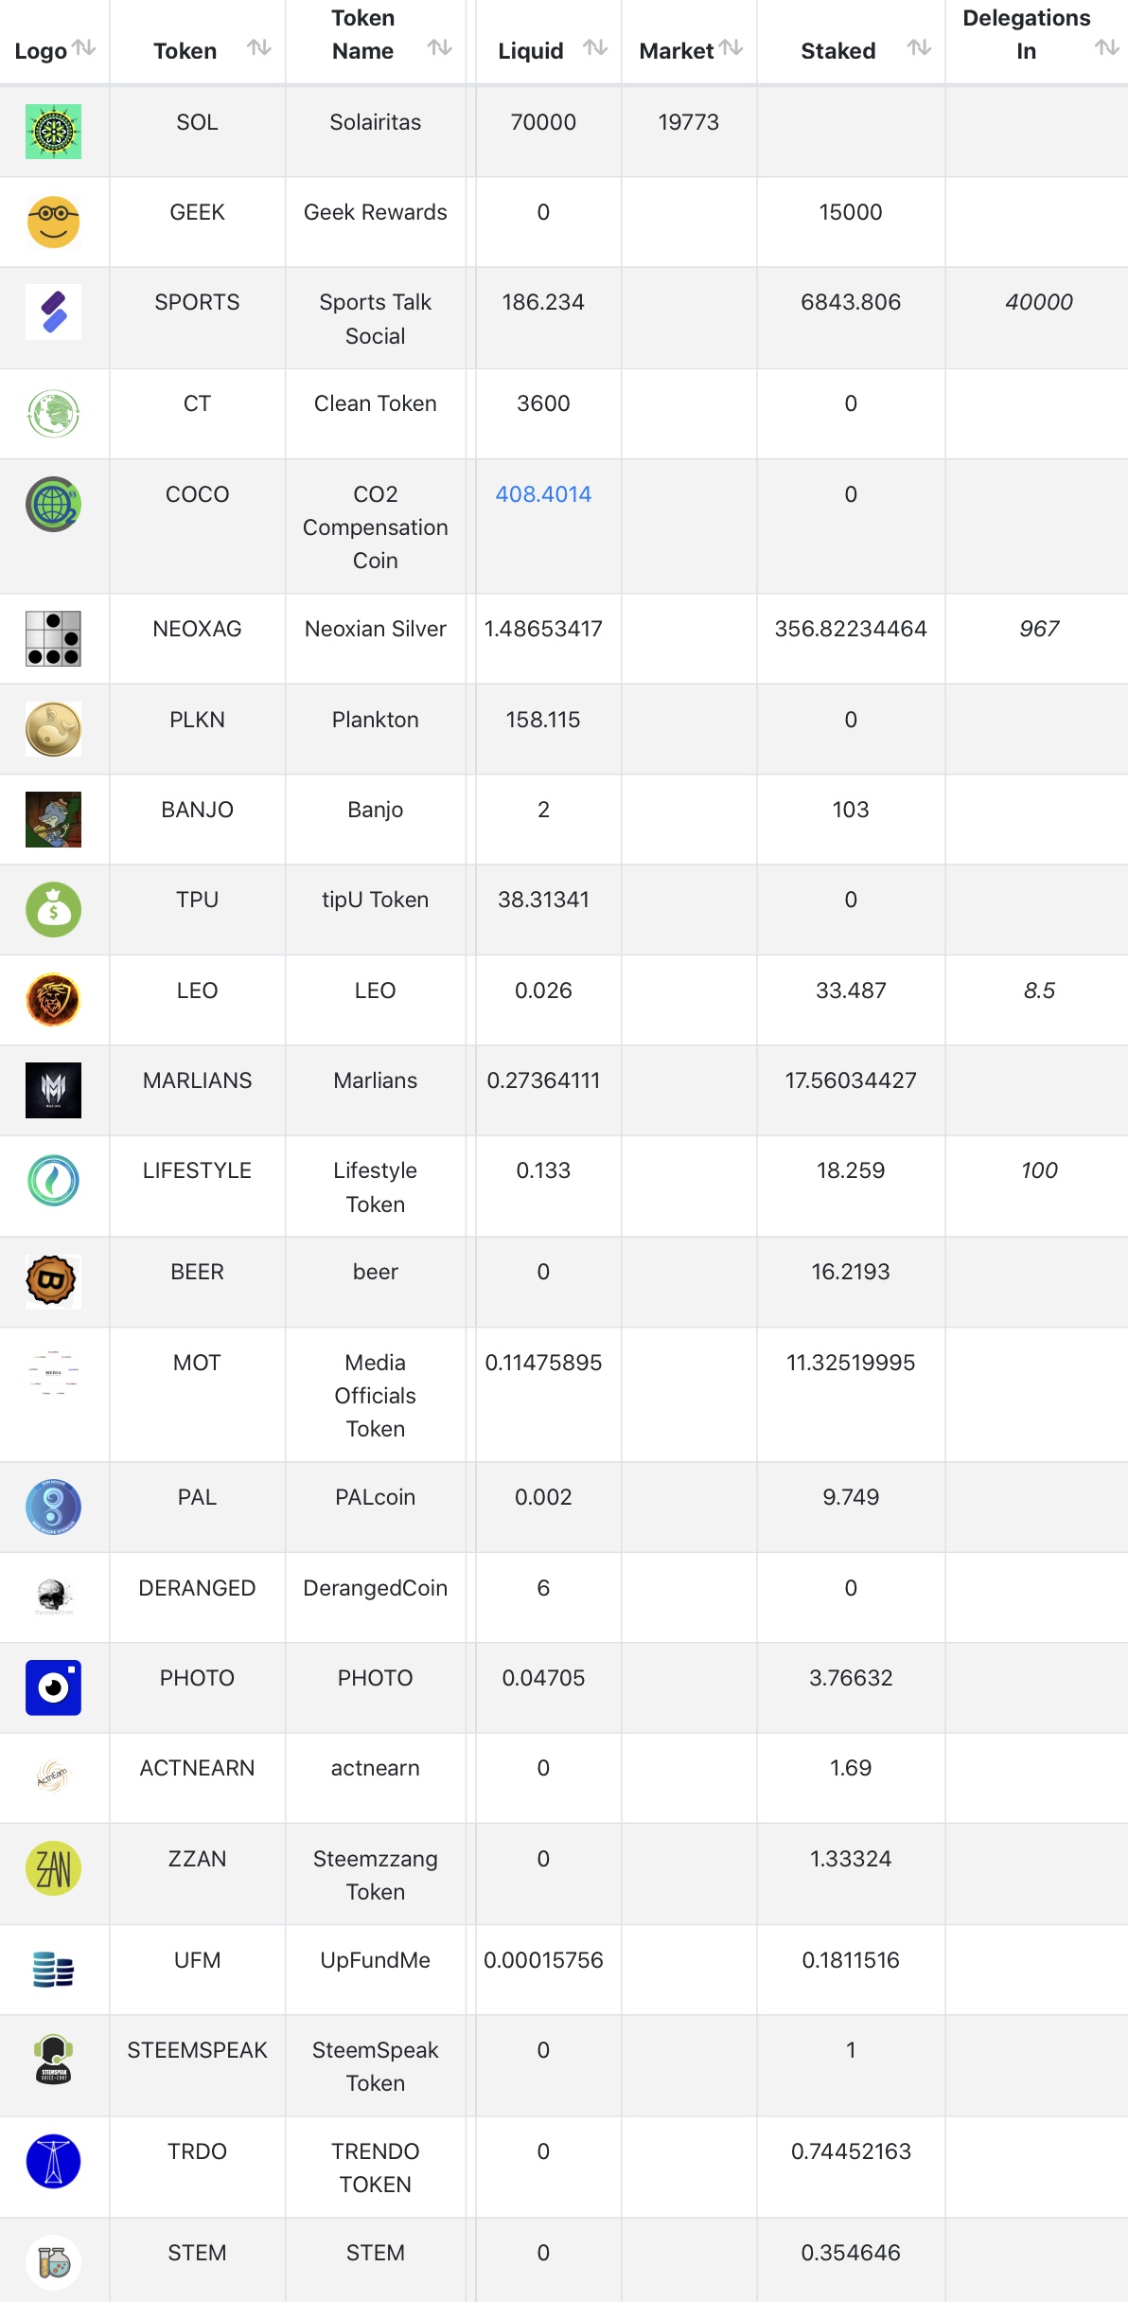Click the UFM stacked coins logo

point(53,1970)
